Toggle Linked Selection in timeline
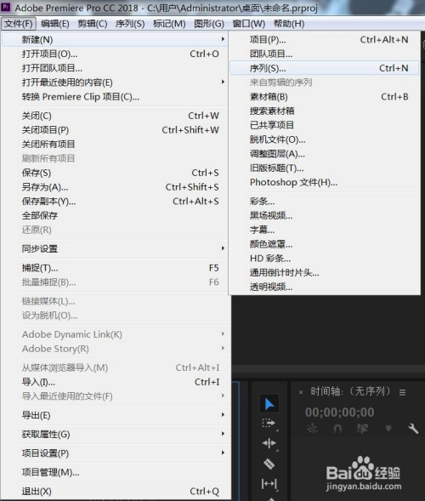This screenshot has height=501, width=425. pos(362,429)
